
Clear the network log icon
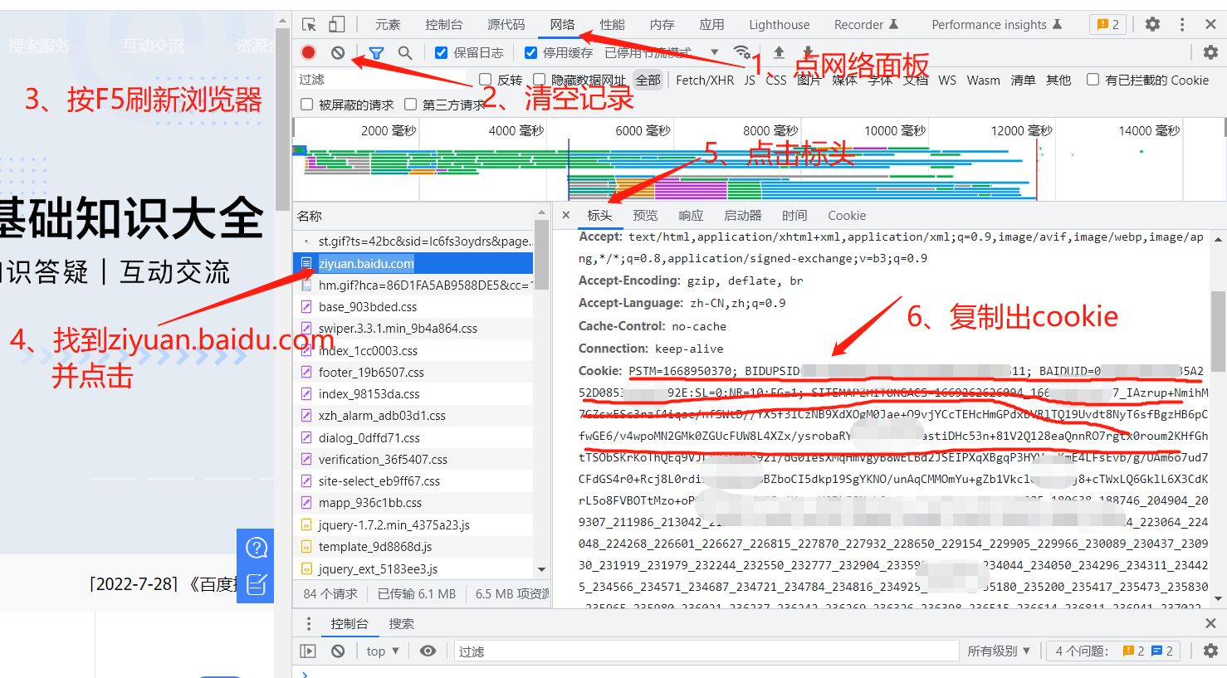(338, 52)
